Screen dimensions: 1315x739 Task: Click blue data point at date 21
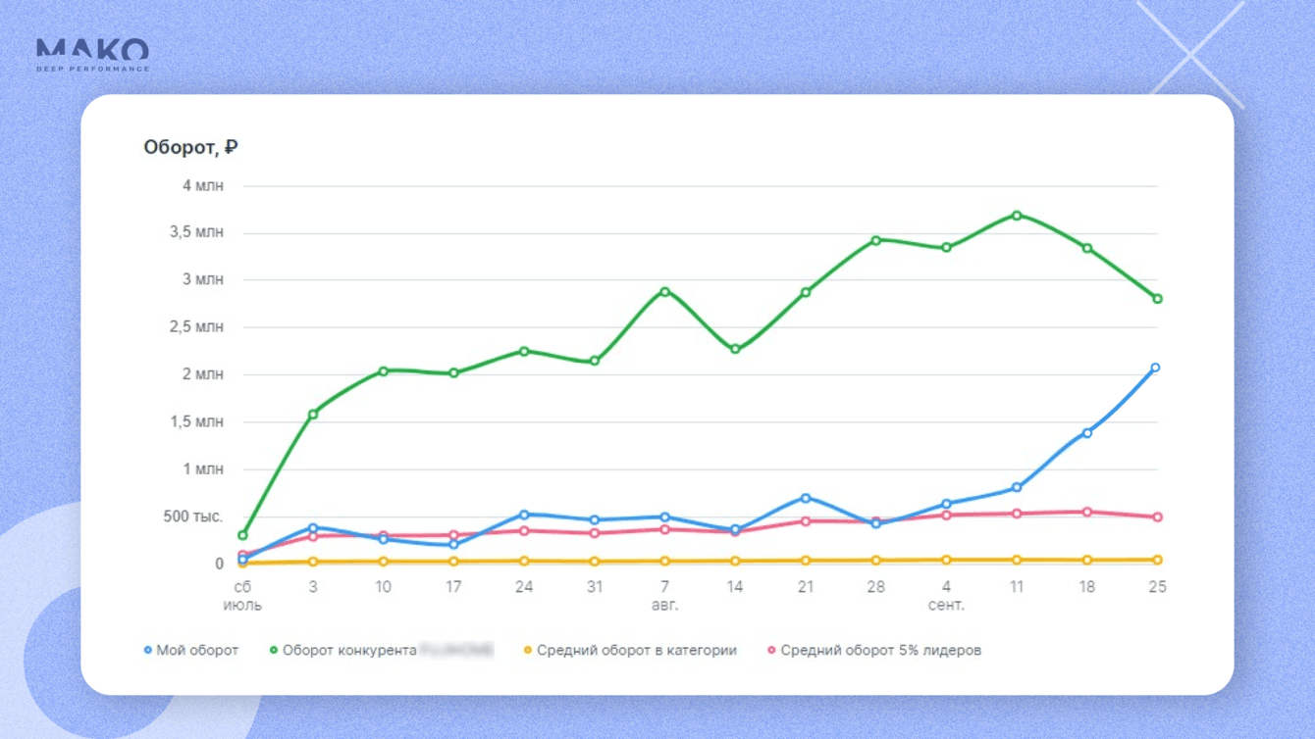806,499
